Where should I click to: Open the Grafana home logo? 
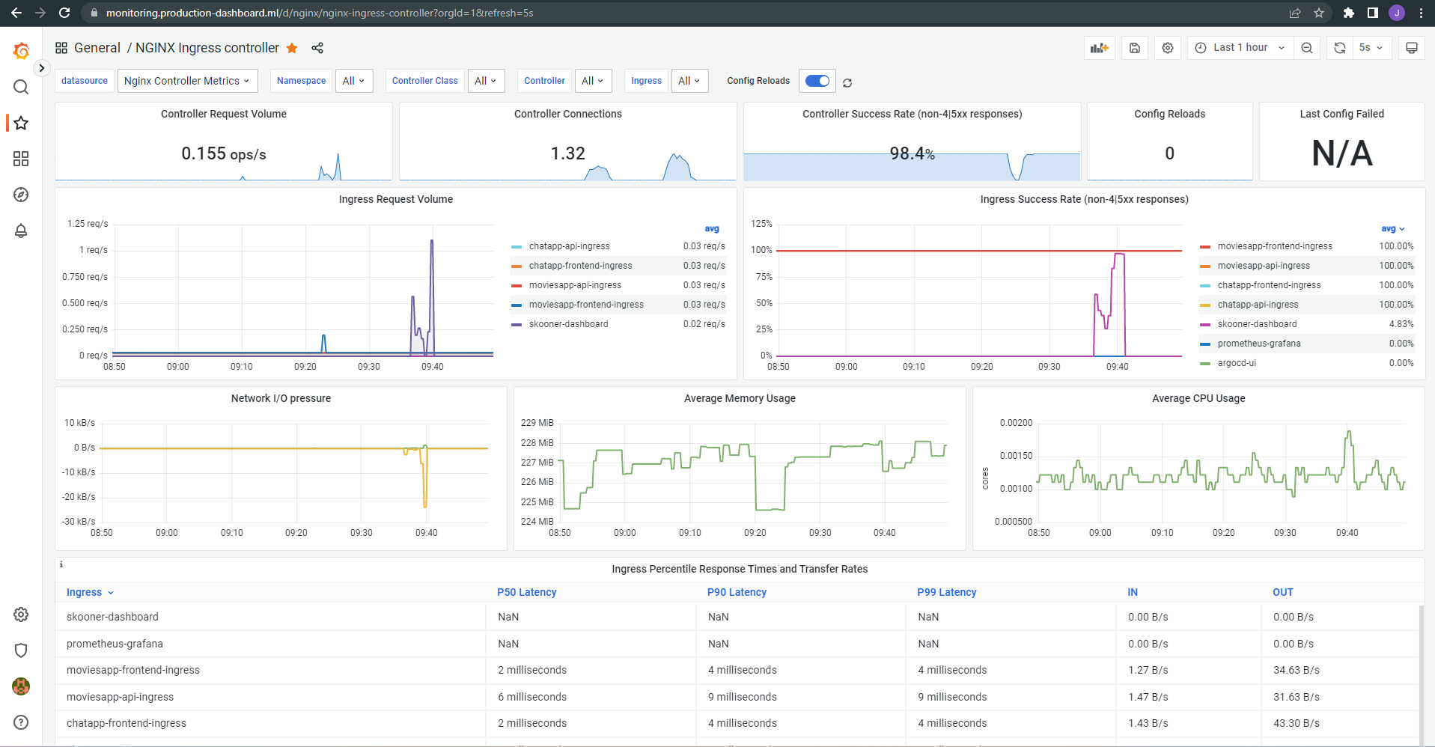(x=21, y=51)
